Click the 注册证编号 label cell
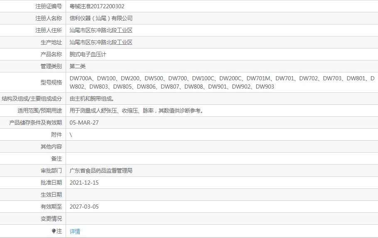 pyautogui.click(x=49, y=6)
